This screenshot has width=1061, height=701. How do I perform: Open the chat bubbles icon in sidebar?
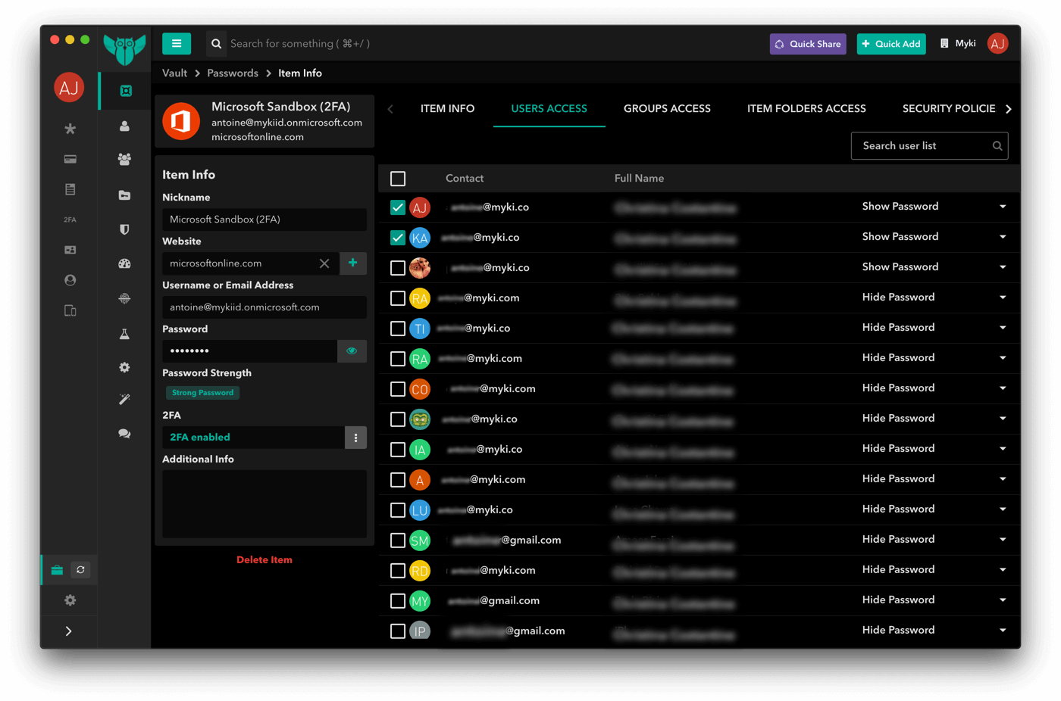tap(124, 434)
